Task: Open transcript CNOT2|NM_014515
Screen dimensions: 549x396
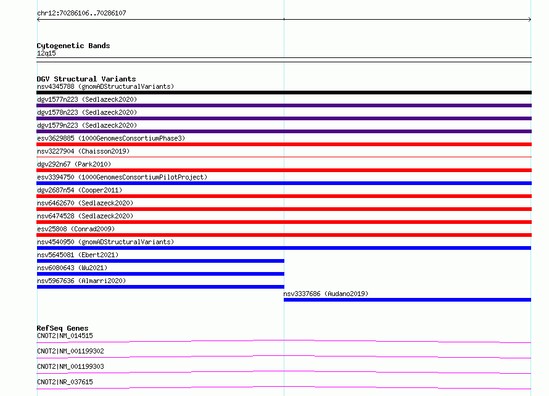Action: pyautogui.click(x=65, y=336)
